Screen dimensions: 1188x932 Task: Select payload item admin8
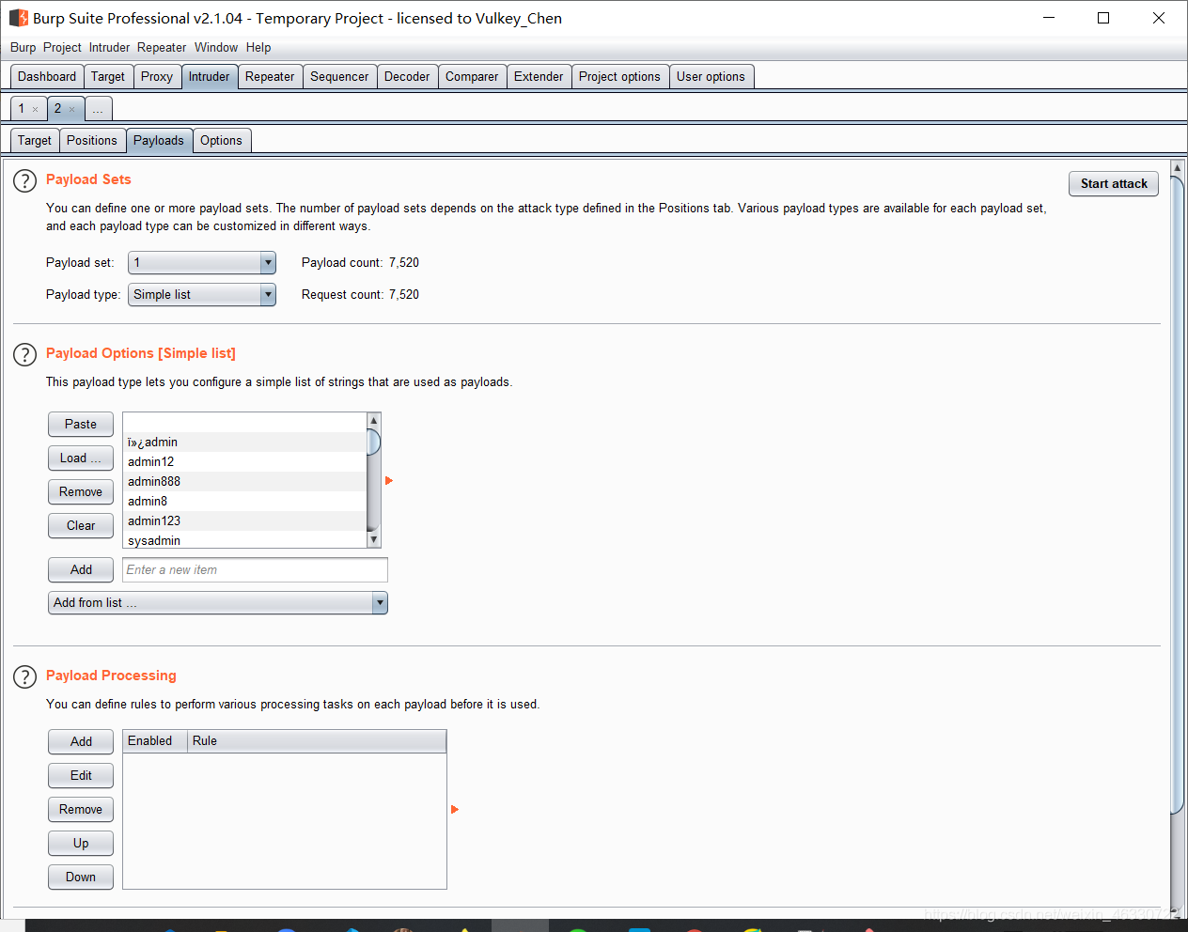pos(244,502)
